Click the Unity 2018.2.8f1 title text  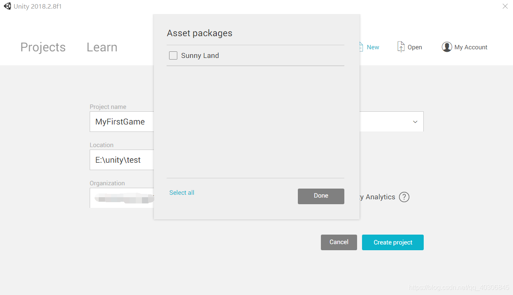[38, 7]
